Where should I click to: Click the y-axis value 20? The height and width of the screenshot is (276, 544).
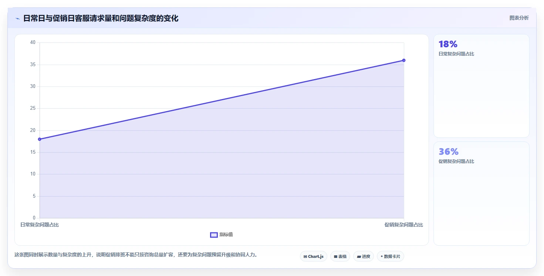33,130
